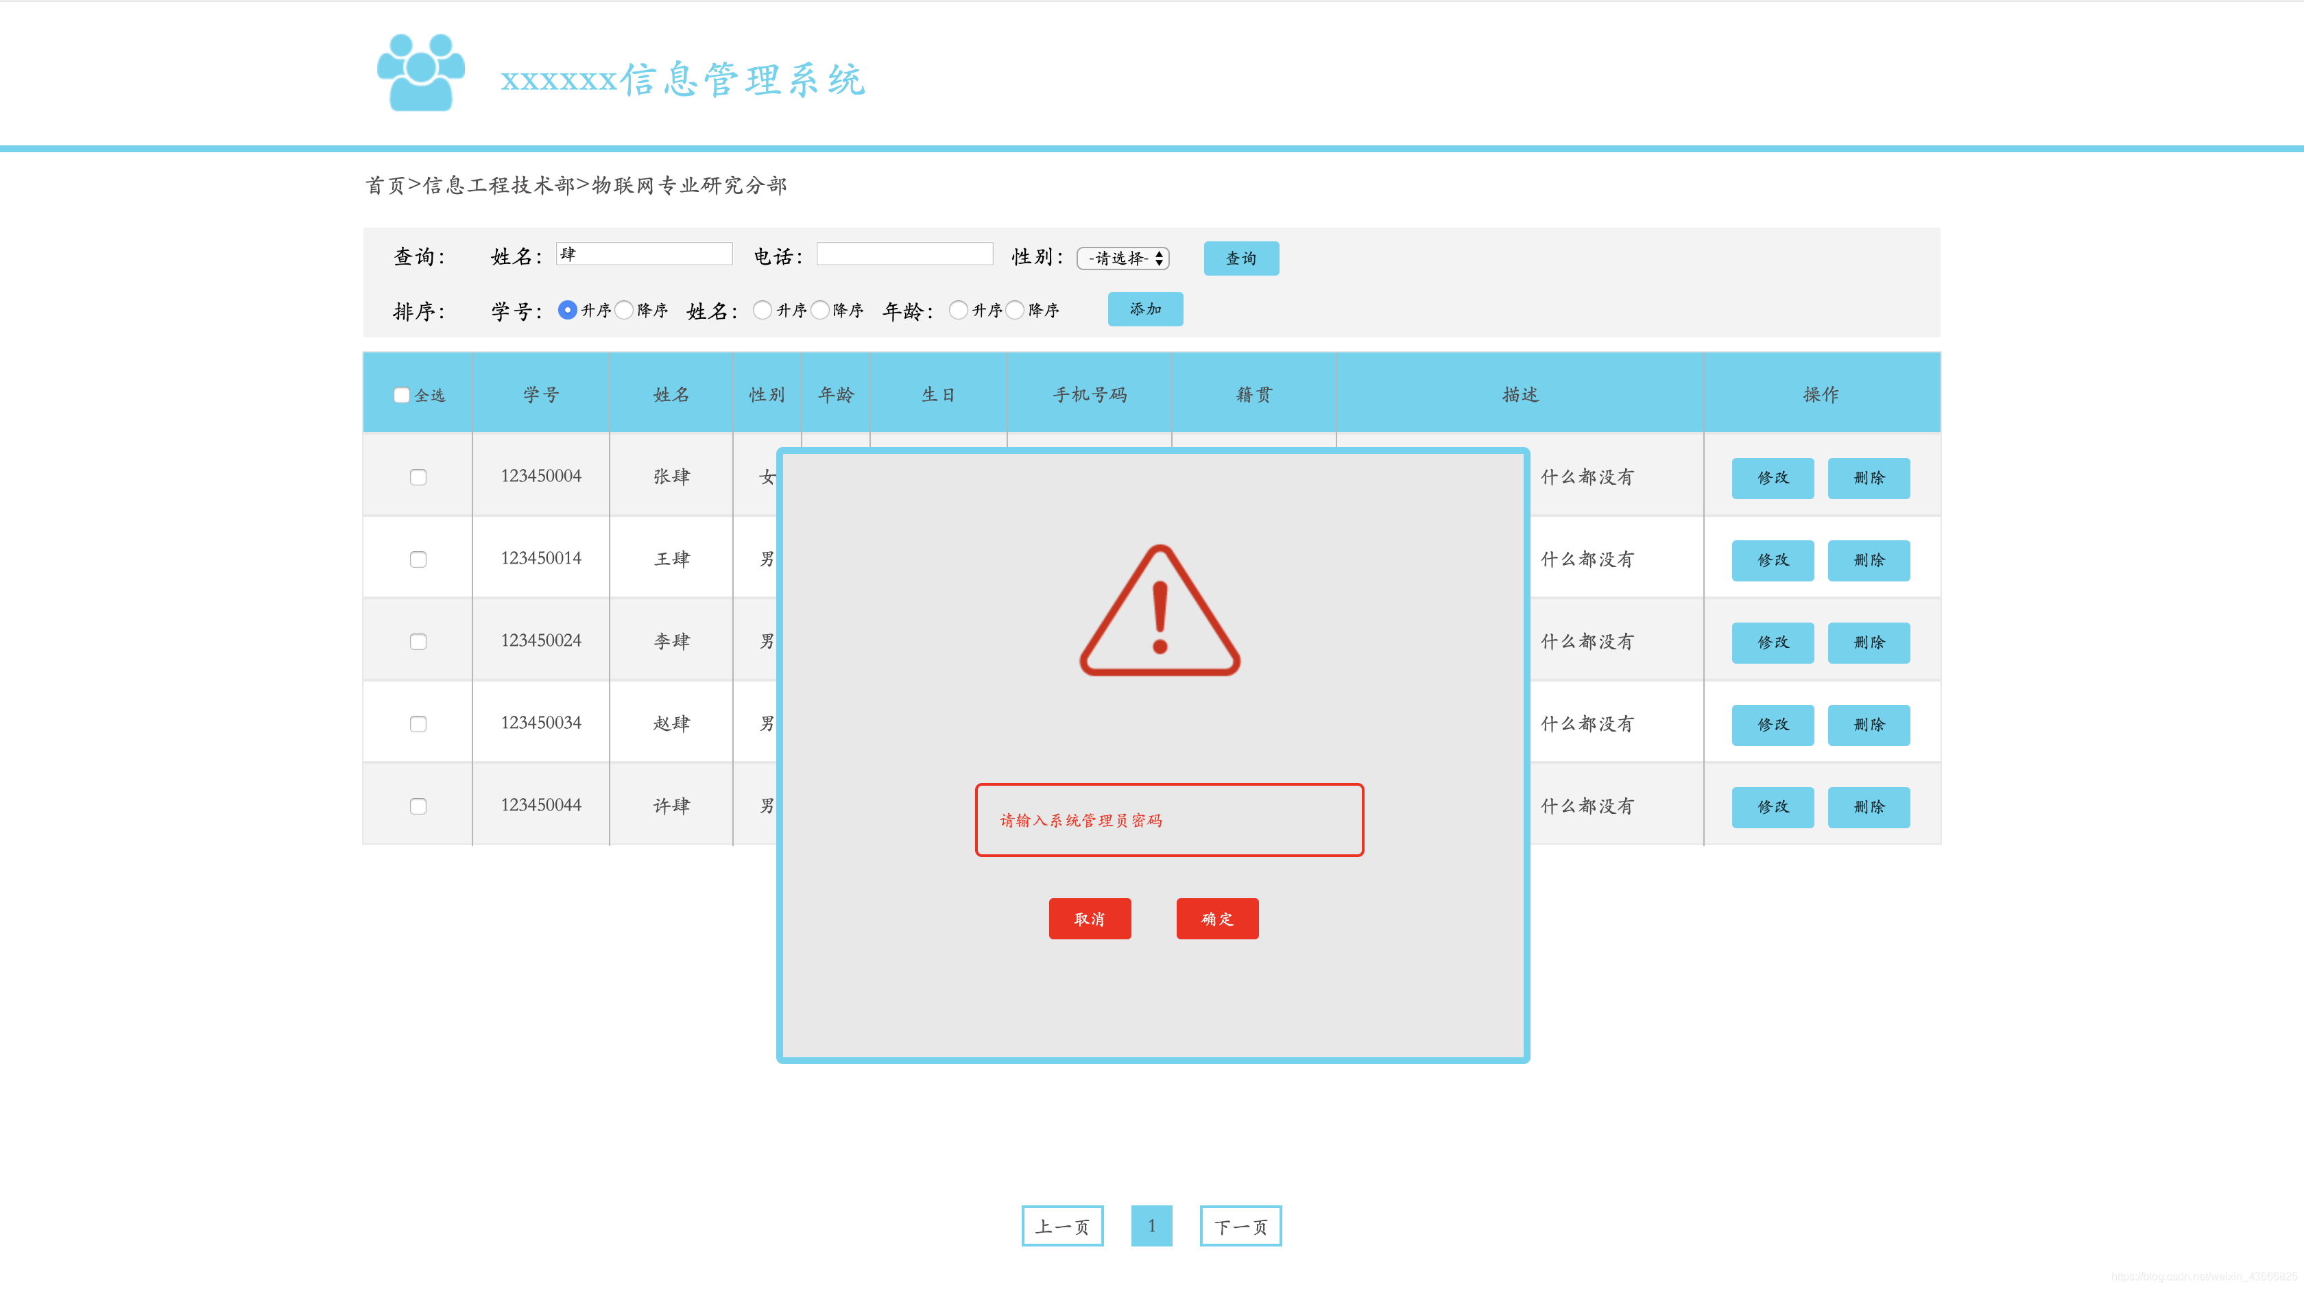The image size is (2304, 1289).
Task: Select 学号 升序 radio button
Action: point(567,309)
